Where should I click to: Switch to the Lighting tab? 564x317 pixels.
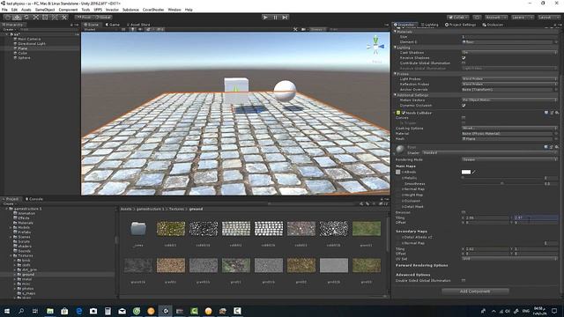430,25
